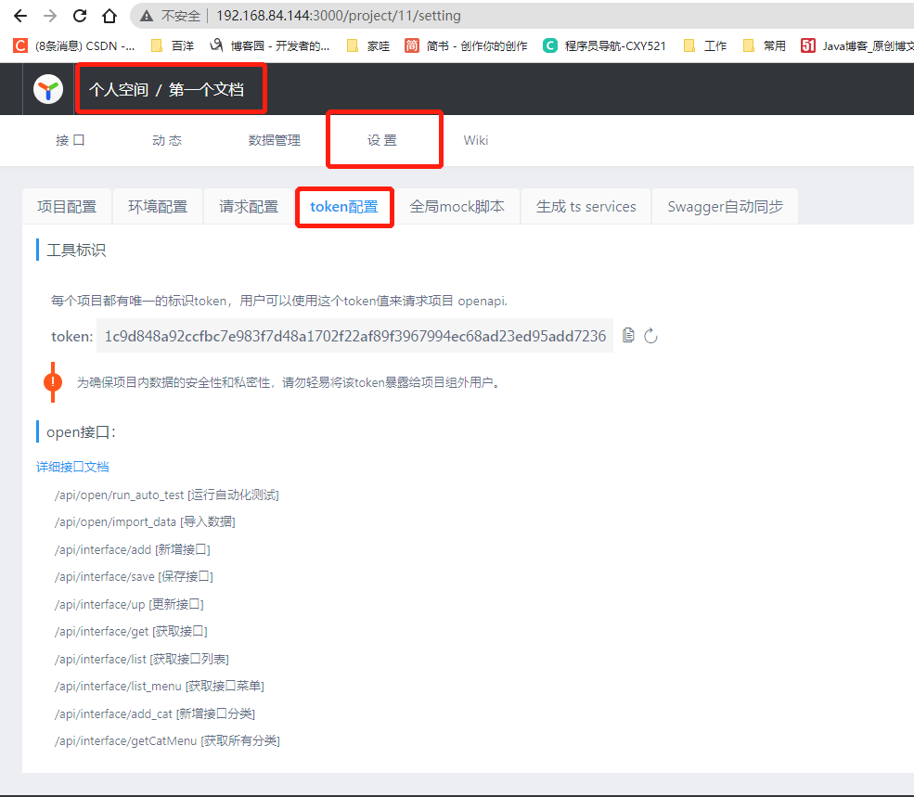Click 第一个文档 breadcrumb
Image resolution: width=914 pixels, height=797 pixels.
pyautogui.click(x=206, y=89)
